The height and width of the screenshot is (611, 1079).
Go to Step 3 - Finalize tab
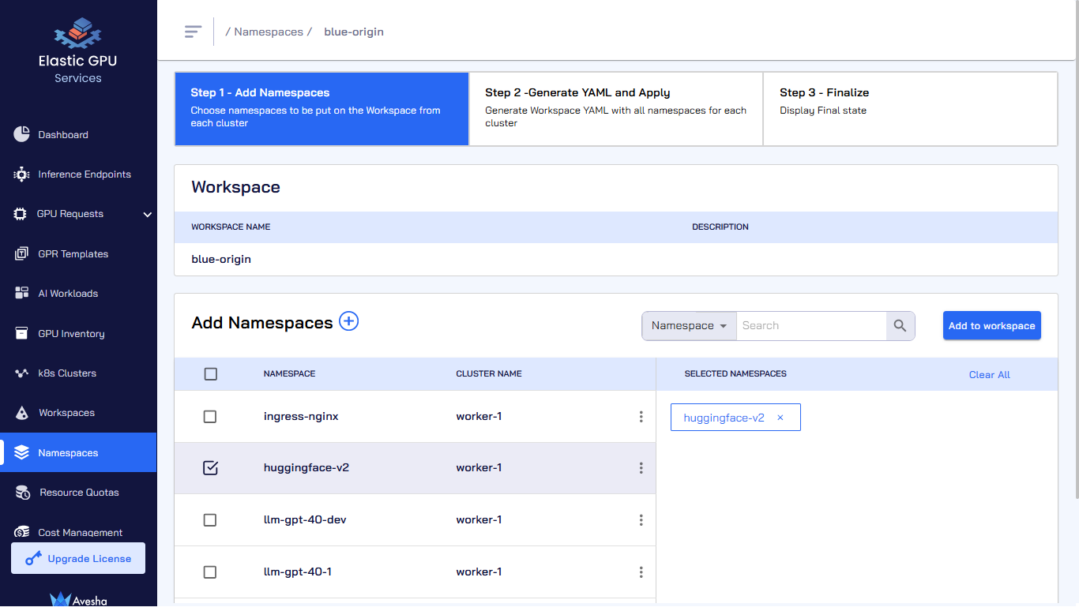(x=911, y=109)
